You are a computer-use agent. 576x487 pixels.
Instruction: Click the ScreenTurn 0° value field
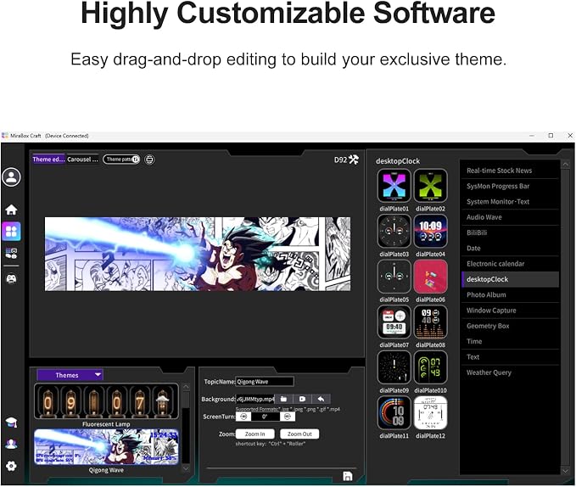click(x=266, y=417)
